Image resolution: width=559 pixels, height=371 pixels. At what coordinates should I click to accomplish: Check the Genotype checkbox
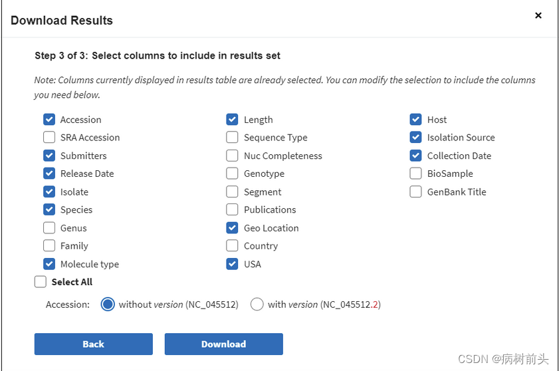pyautogui.click(x=232, y=174)
